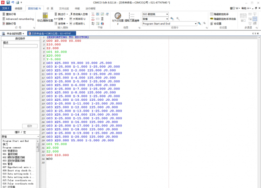Open the 文件比较 ribbon tab
Screen dimensions: 261x188
[x=64, y=9]
